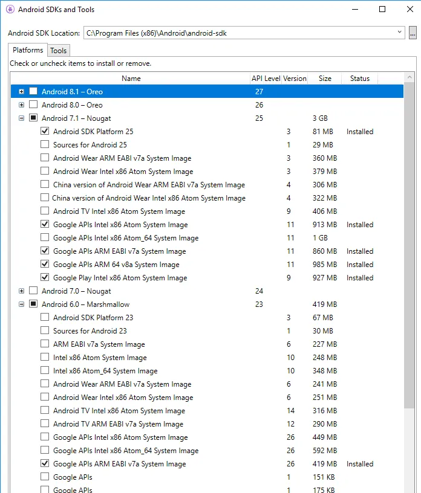
Task: Uncheck Android SDK Platform 25
Action: click(x=45, y=130)
